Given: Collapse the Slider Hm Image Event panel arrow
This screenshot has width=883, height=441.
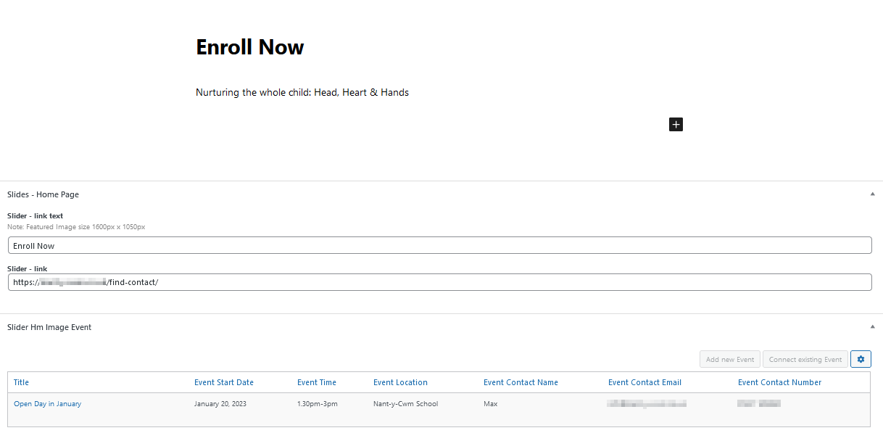Looking at the screenshot, I should click(872, 327).
